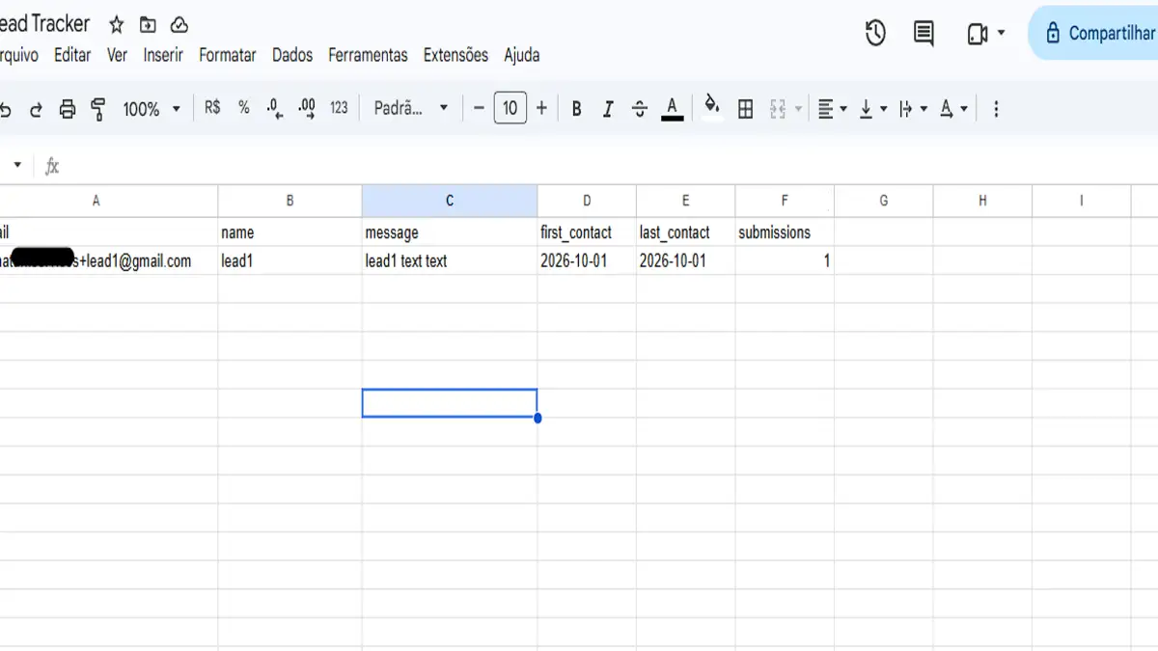Click the merge cells icon

click(x=778, y=109)
